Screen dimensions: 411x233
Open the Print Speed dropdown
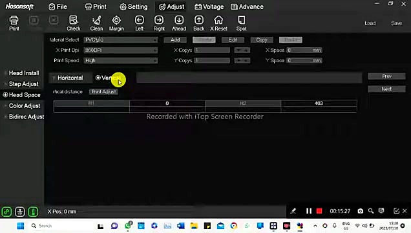coord(121,61)
